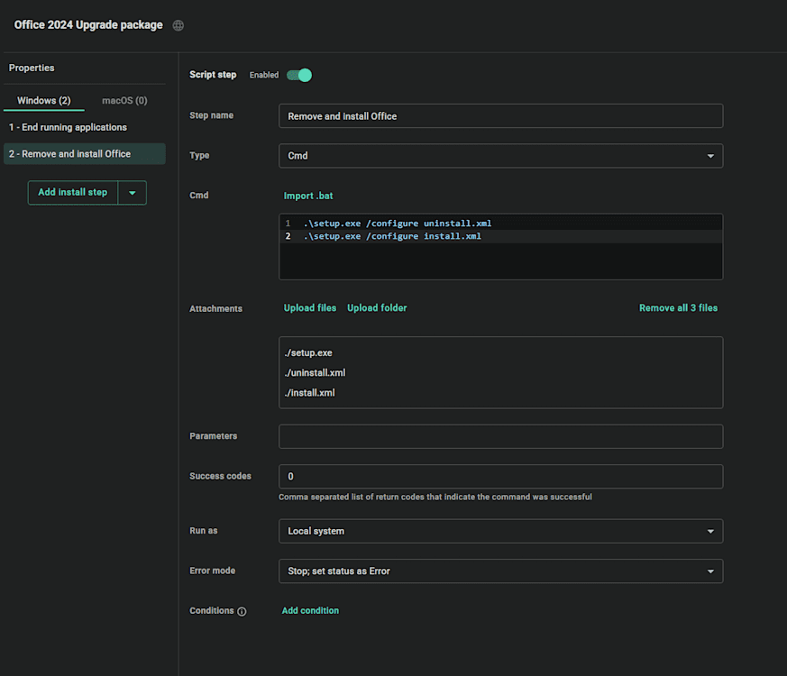This screenshot has width=787, height=676.
Task: Click inside the Step name field
Action: point(500,115)
